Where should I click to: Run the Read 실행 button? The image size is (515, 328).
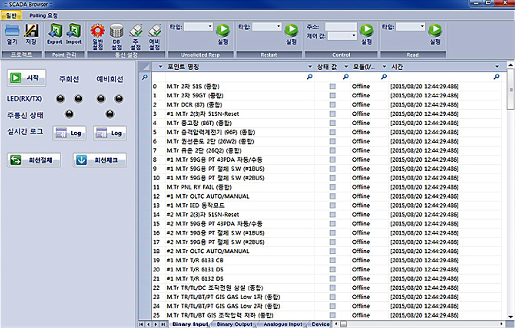(x=435, y=34)
